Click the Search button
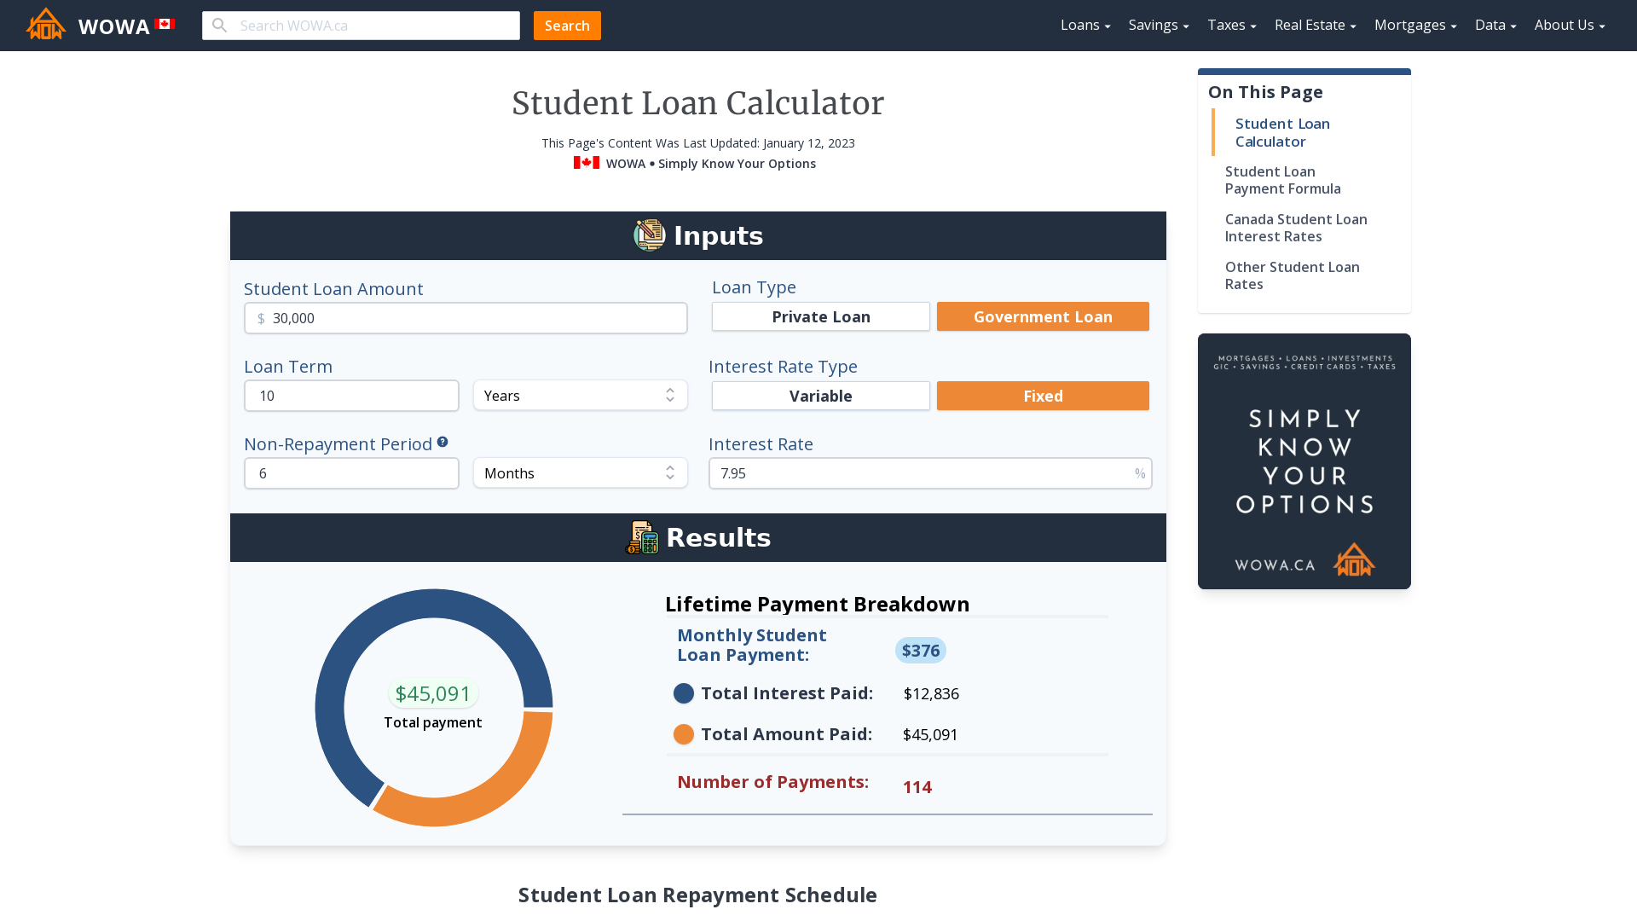The image size is (1637, 921). 567,25
